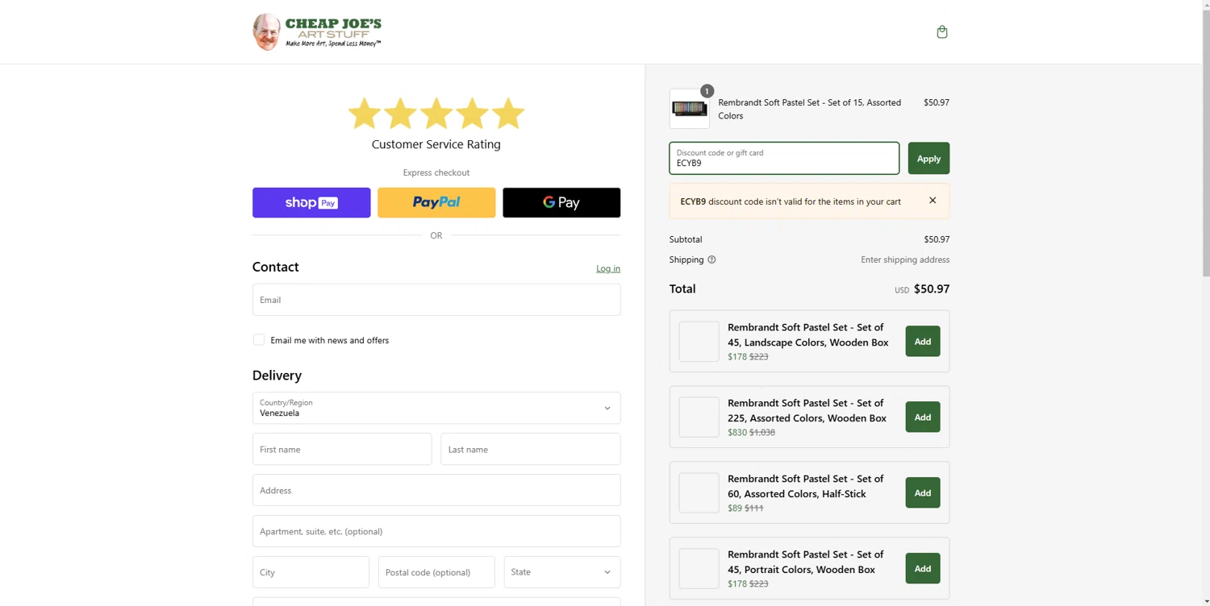1210x606 pixels.
Task: Focus the Last name field
Action: pos(531,450)
